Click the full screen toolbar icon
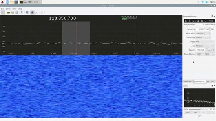This screenshot has height=121, width=216. pyautogui.click(x=42, y=13)
